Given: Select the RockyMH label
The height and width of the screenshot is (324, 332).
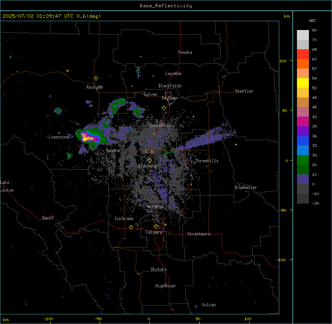Looking at the screenshot, I should (x=94, y=87).
